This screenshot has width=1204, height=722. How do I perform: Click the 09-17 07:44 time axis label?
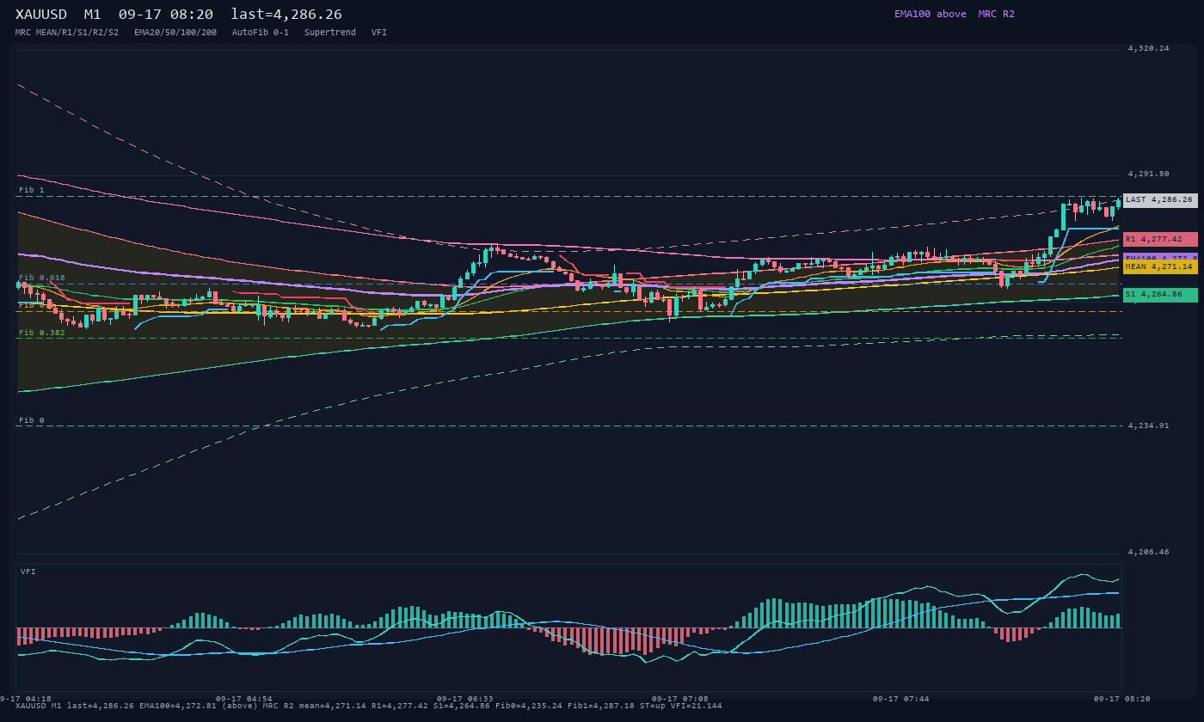[900, 699]
